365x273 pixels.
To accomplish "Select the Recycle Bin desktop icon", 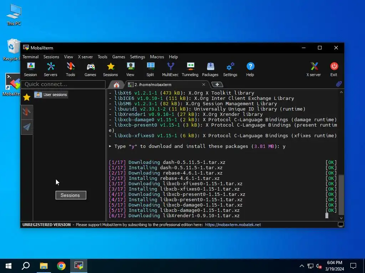I will [12, 50].
